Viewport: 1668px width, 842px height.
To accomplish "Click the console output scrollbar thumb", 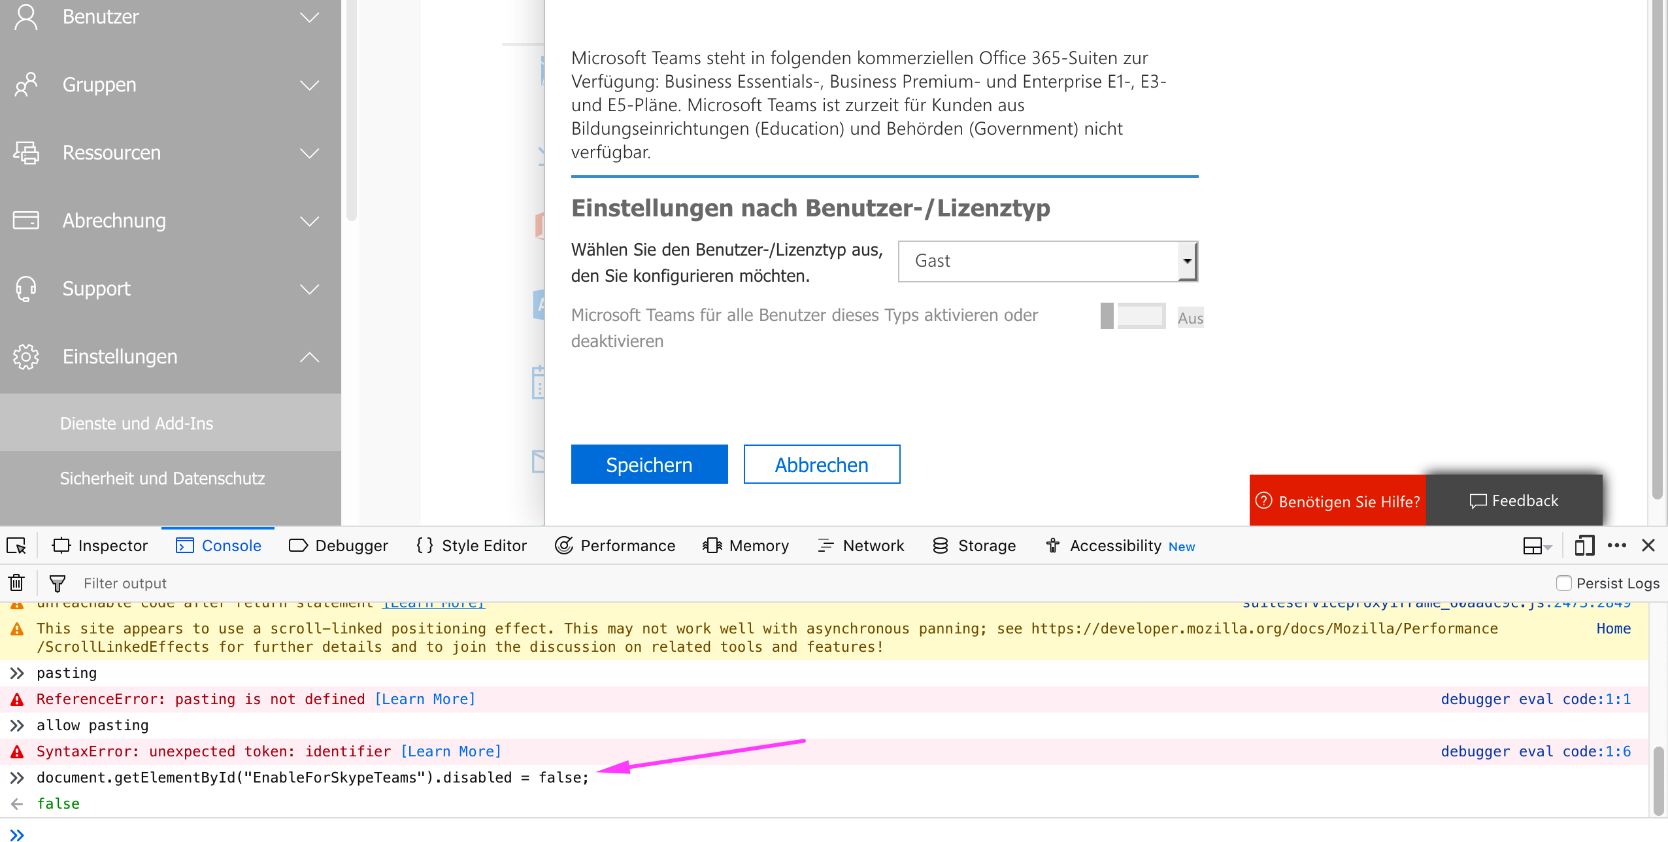I will [1658, 781].
